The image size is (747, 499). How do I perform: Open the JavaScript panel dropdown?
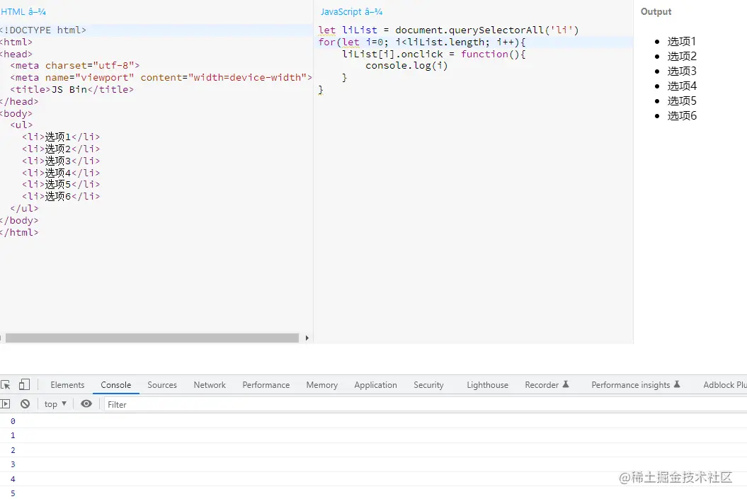click(352, 12)
